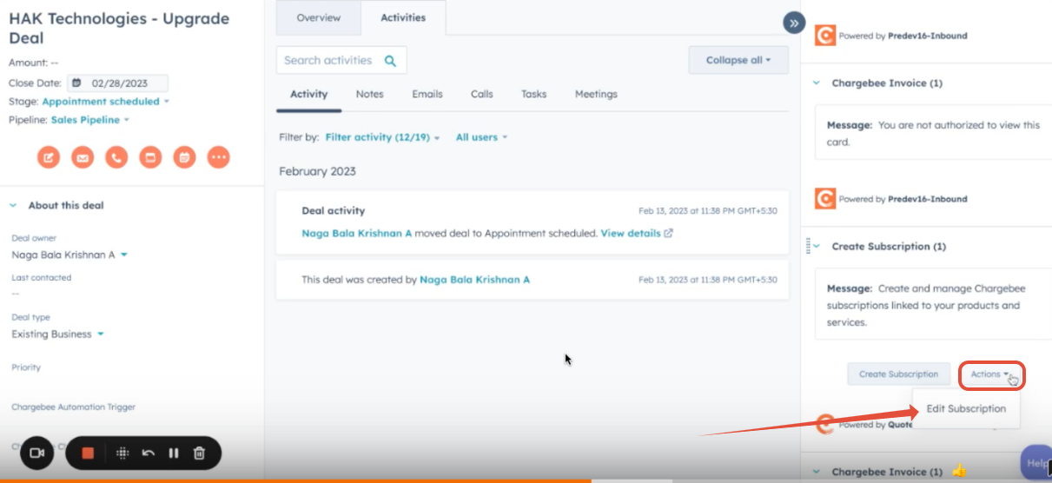Image resolution: width=1052 pixels, height=483 pixels.
Task: Open the Collapse all dropdown
Action: coord(738,60)
